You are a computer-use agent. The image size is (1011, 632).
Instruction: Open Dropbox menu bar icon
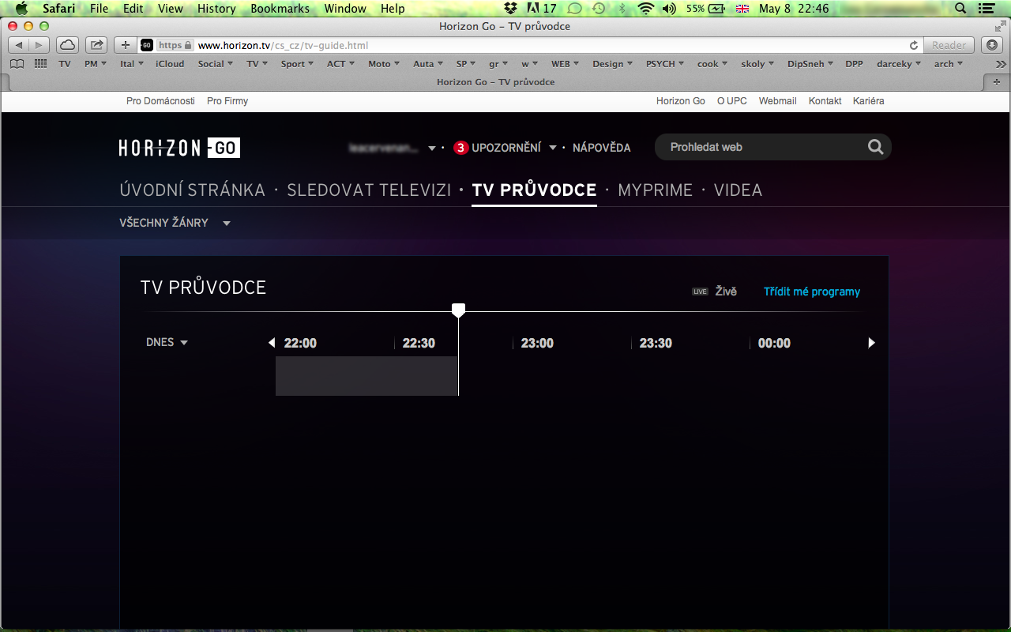pos(510,9)
